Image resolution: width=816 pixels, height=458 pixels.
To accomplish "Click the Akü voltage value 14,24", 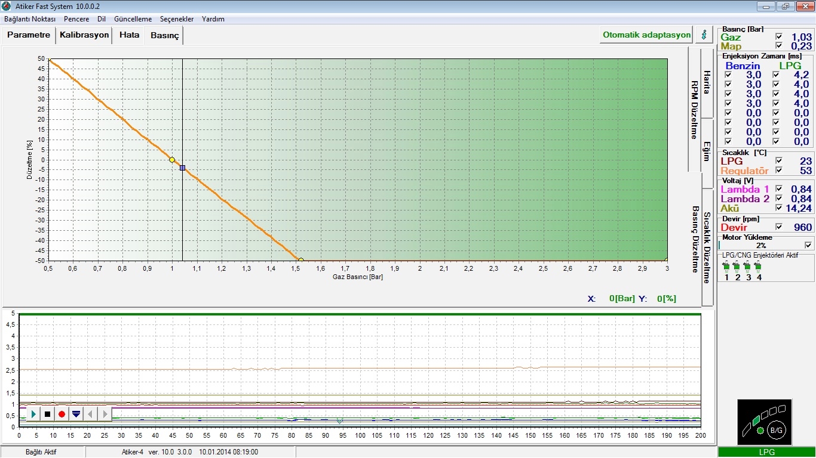I will [x=799, y=209].
